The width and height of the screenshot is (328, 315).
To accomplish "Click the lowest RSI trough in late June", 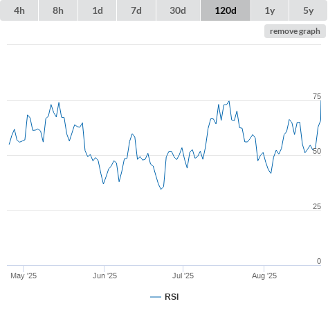I will pos(161,189).
